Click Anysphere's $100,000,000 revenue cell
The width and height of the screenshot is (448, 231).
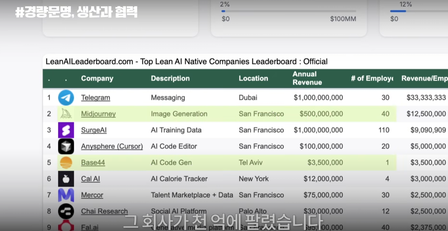pos(321,146)
